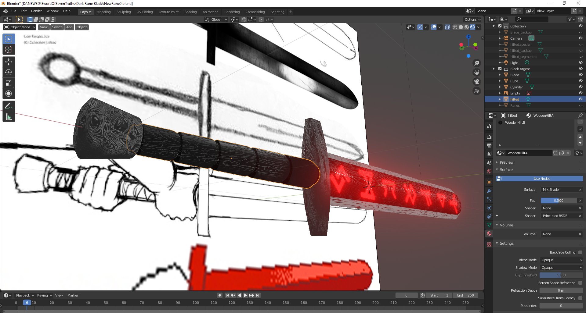
Task: Open the World properties tab
Action: 489,171
